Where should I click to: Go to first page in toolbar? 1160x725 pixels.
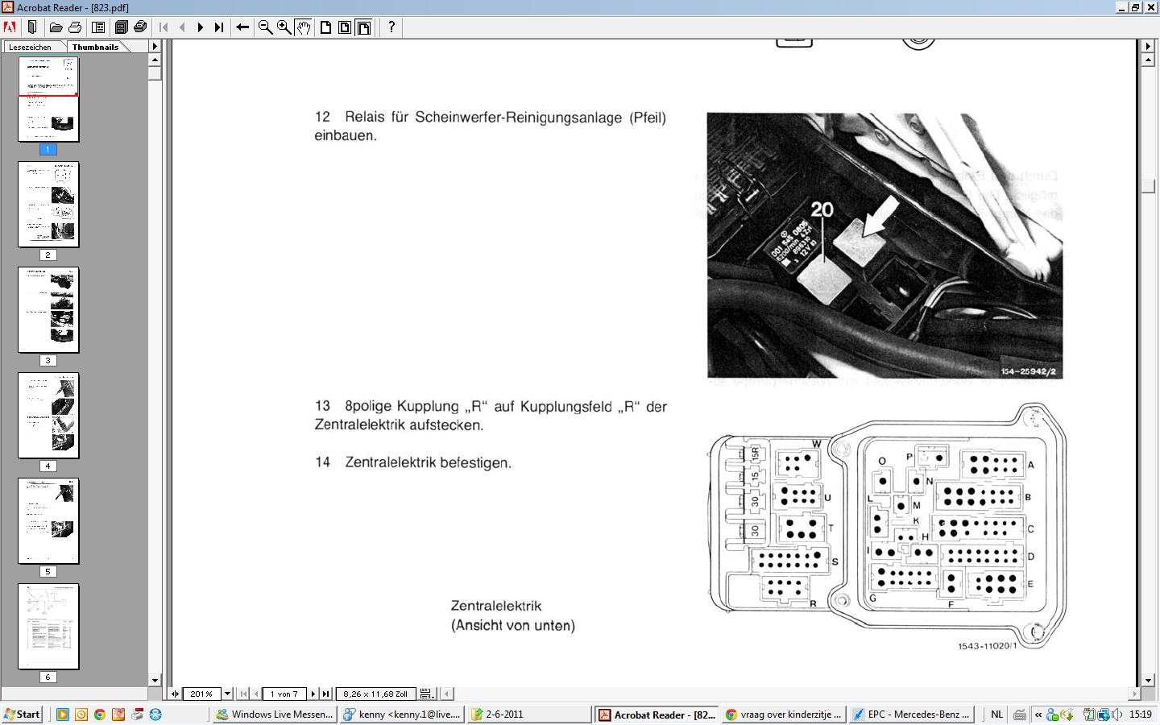pos(164,27)
